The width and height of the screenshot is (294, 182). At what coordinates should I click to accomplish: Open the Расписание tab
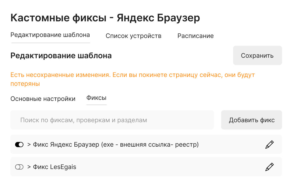point(196,36)
